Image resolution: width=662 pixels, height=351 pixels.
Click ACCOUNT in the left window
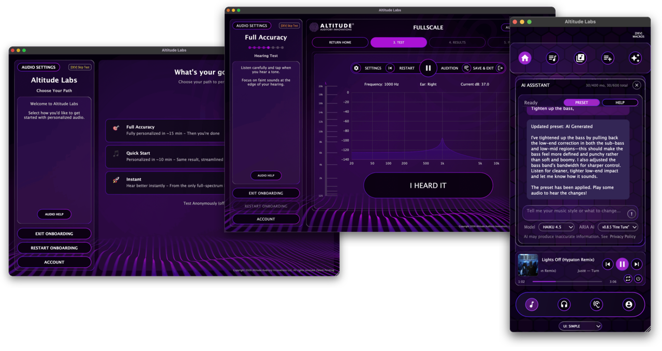click(x=54, y=262)
